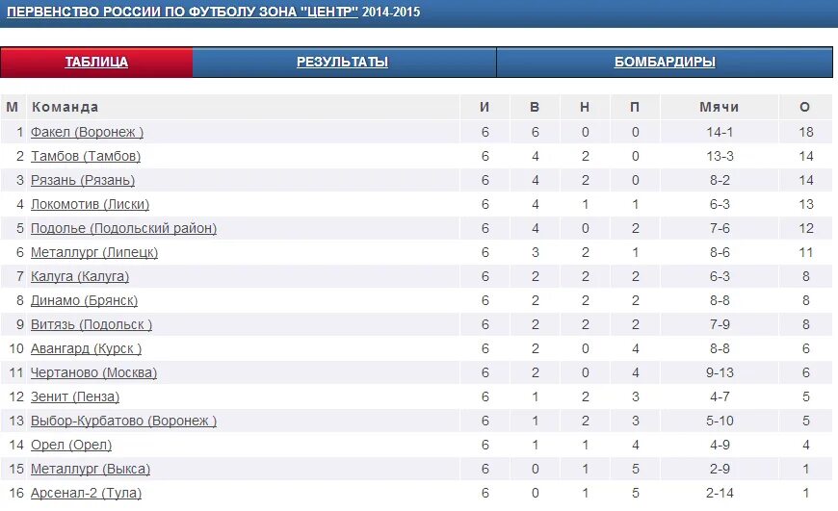This screenshot has width=838, height=511.
Task: Open the Первенство России зона Центр header link
Action: click(182, 12)
